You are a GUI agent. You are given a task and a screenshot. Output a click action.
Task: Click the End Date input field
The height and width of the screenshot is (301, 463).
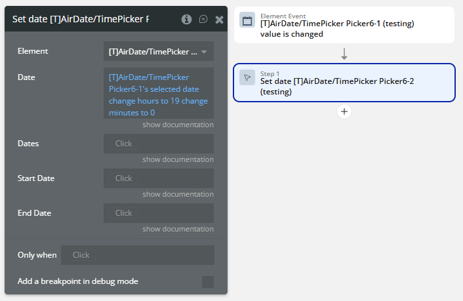(x=158, y=213)
